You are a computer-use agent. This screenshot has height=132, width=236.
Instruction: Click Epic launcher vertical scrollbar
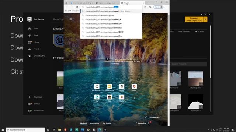pyautogui.click(x=211, y=52)
